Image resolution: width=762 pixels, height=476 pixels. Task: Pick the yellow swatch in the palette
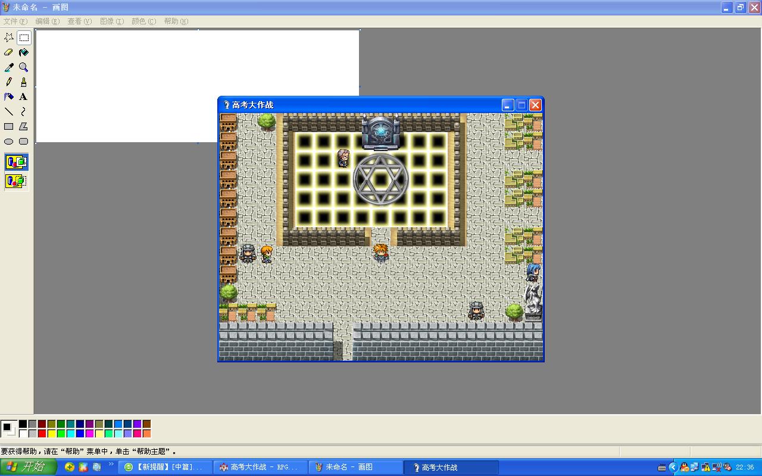[51, 434]
